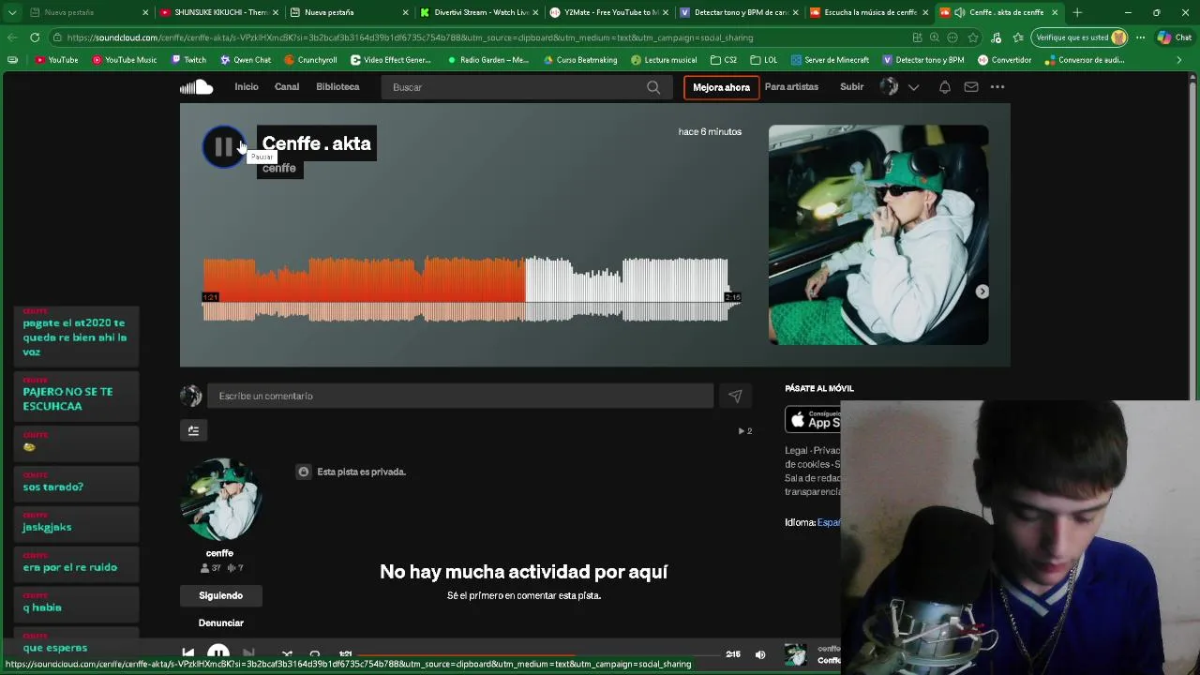Bookmark this page with the star icon
Screen dimensions: 1200x675
click(x=972, y=37)
